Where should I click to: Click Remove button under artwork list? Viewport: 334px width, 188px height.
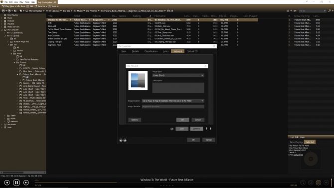click(196, 129)
